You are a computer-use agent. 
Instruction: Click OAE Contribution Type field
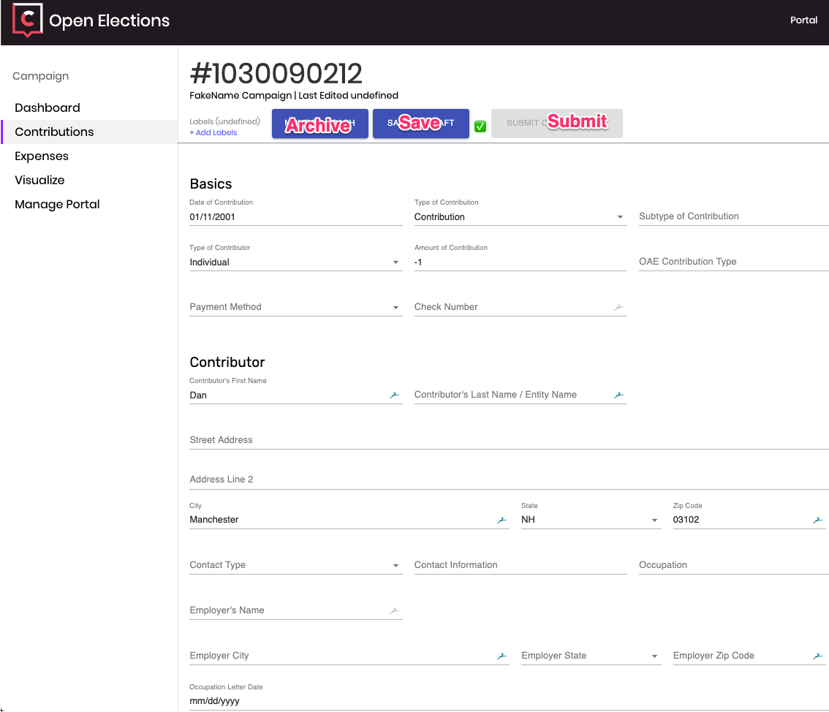(x=734, y=262)
